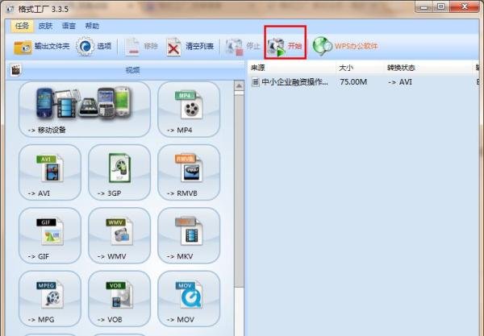Click the video film icon beside 视频
Screen dimensions: 484x336
coord(16,70)
